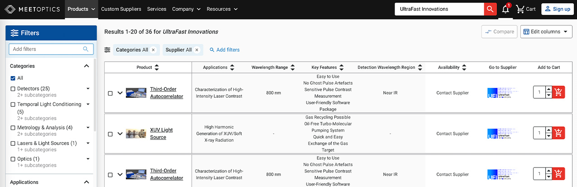Go to Custom Suppliers page
The width and height of the screenshot is (577, 187).
point(121,9)
